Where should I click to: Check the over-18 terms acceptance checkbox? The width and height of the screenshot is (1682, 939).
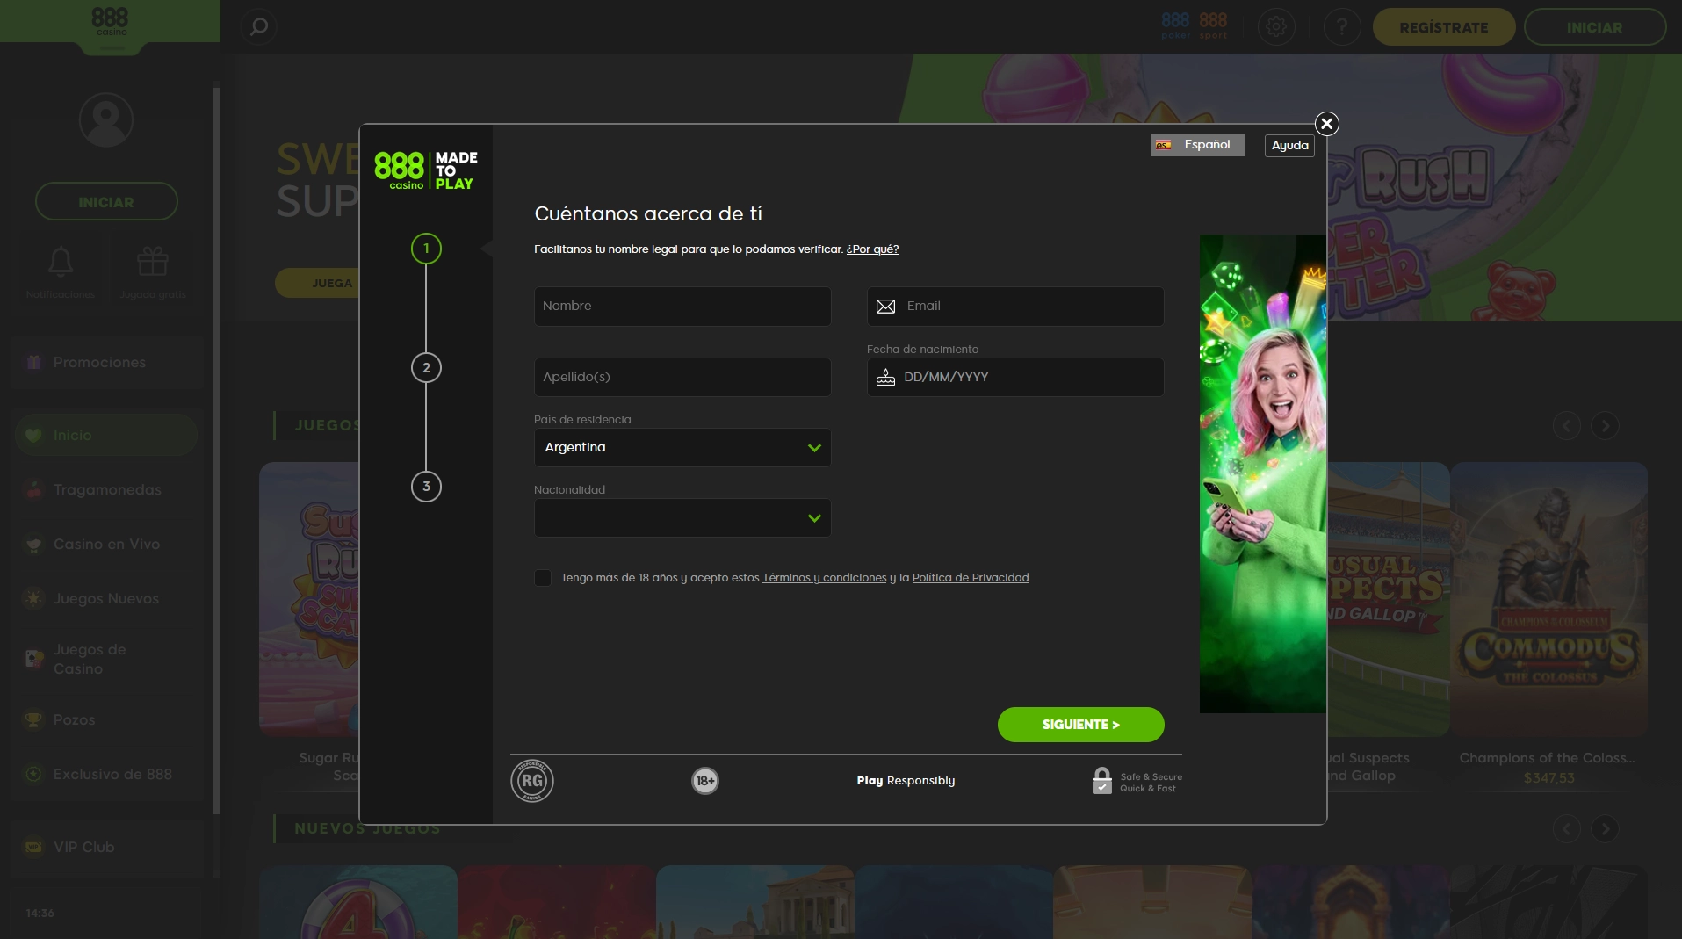(543, 578)
